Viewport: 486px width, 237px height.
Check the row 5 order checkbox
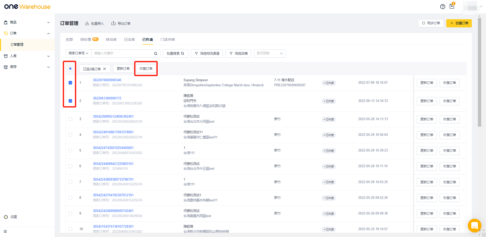click(x=70, y=150)
